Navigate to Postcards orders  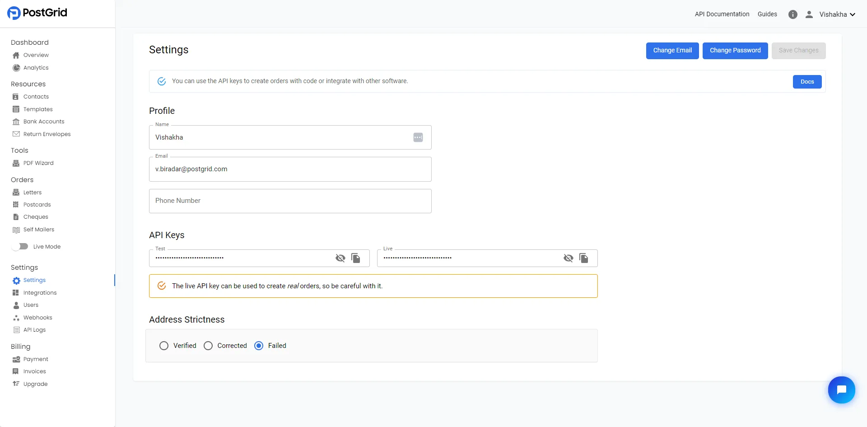pyautogui.click(x=37, y=204)
